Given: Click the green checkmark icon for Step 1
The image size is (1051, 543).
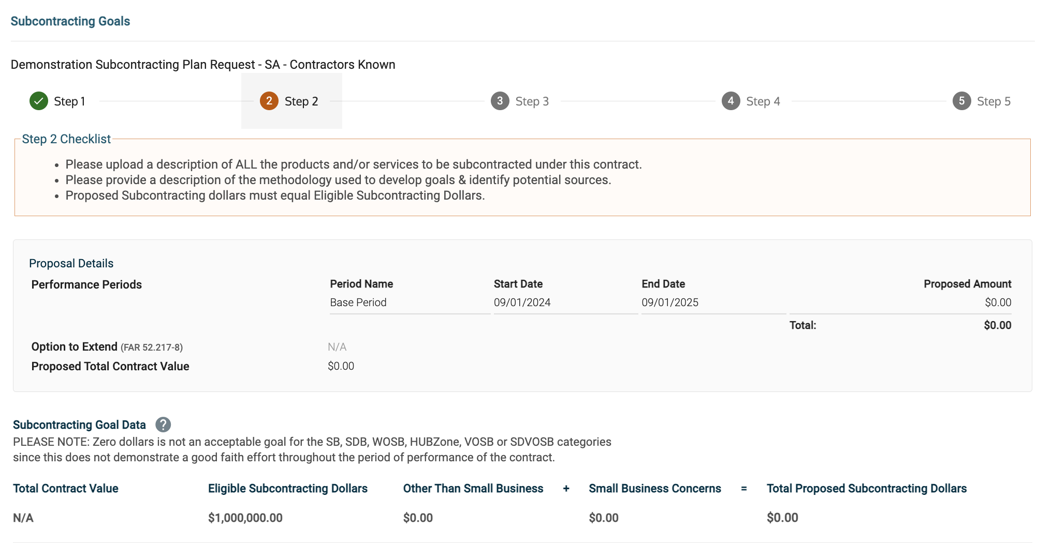Looking at the screenshot, I should coord(39,101).
